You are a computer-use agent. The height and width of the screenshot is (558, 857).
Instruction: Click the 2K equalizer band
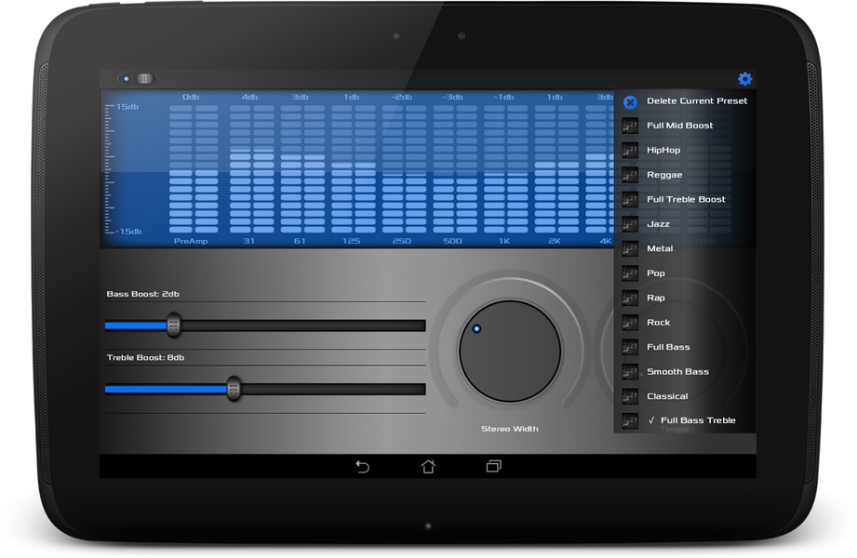coord(556,169)
